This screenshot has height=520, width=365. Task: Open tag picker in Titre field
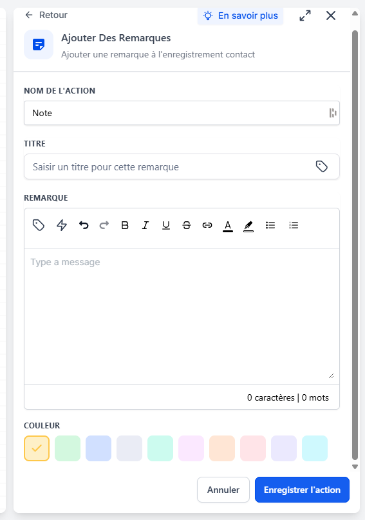pos(322,166)
